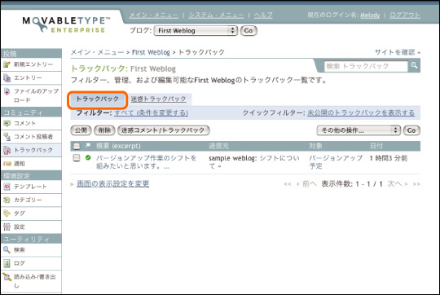The width and height of the screenshot is (440, 295).
Task: Check the バージョンアップ作業 trackback row checkbox
Action: [77, 158]
